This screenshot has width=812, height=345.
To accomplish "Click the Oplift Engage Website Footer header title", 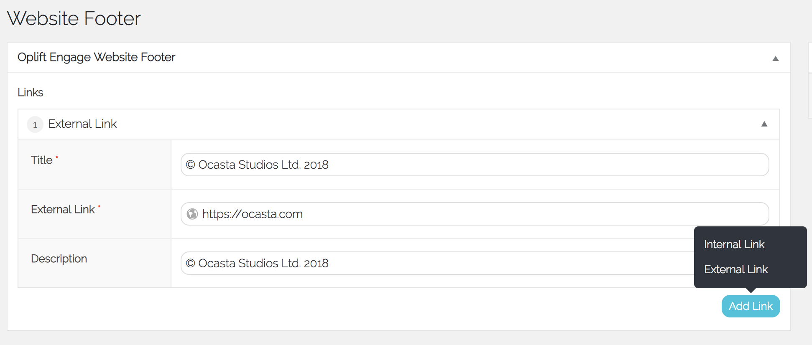I will pyautogui.click(x=96, y=57).
